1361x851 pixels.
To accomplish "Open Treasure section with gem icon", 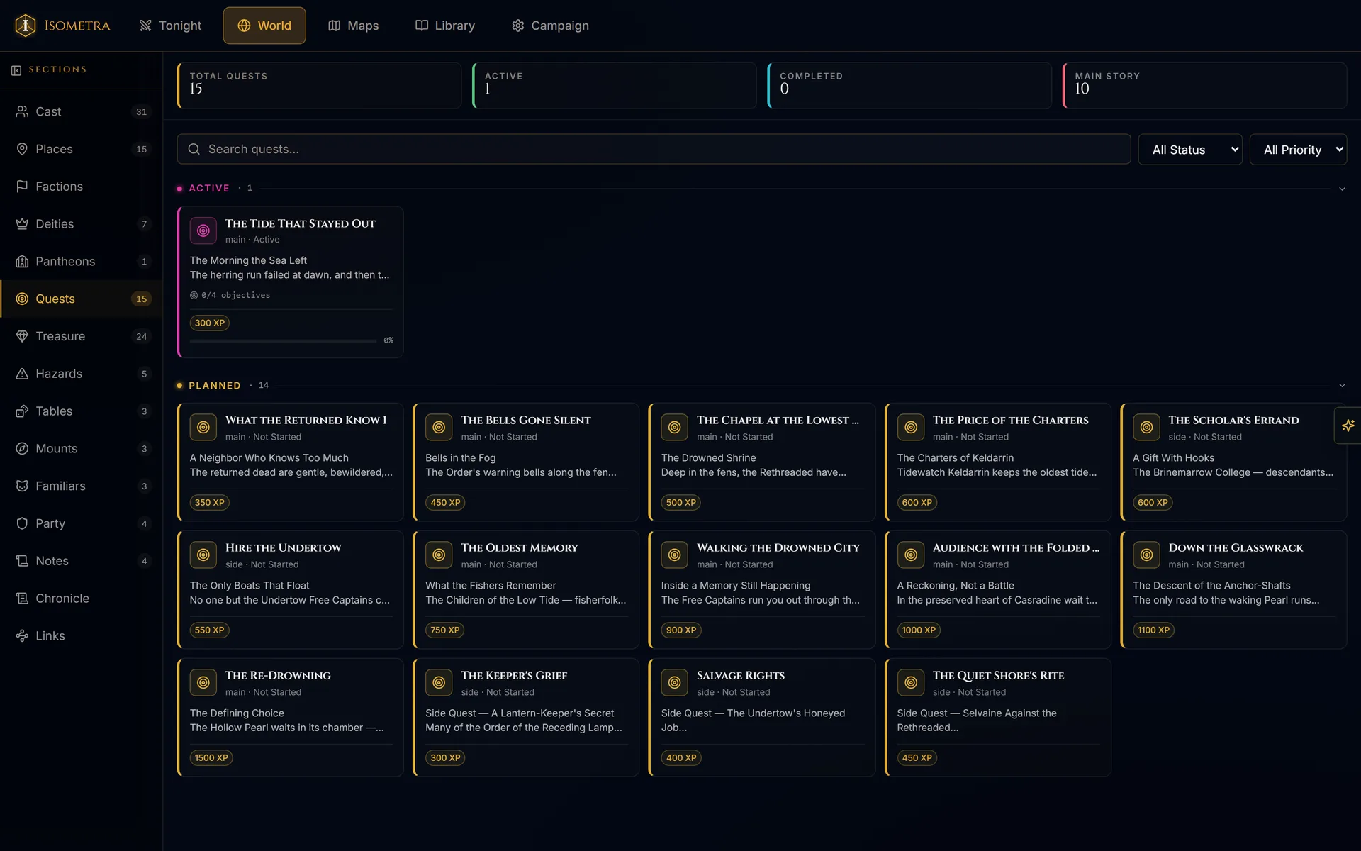I will [x=82, y=336].
